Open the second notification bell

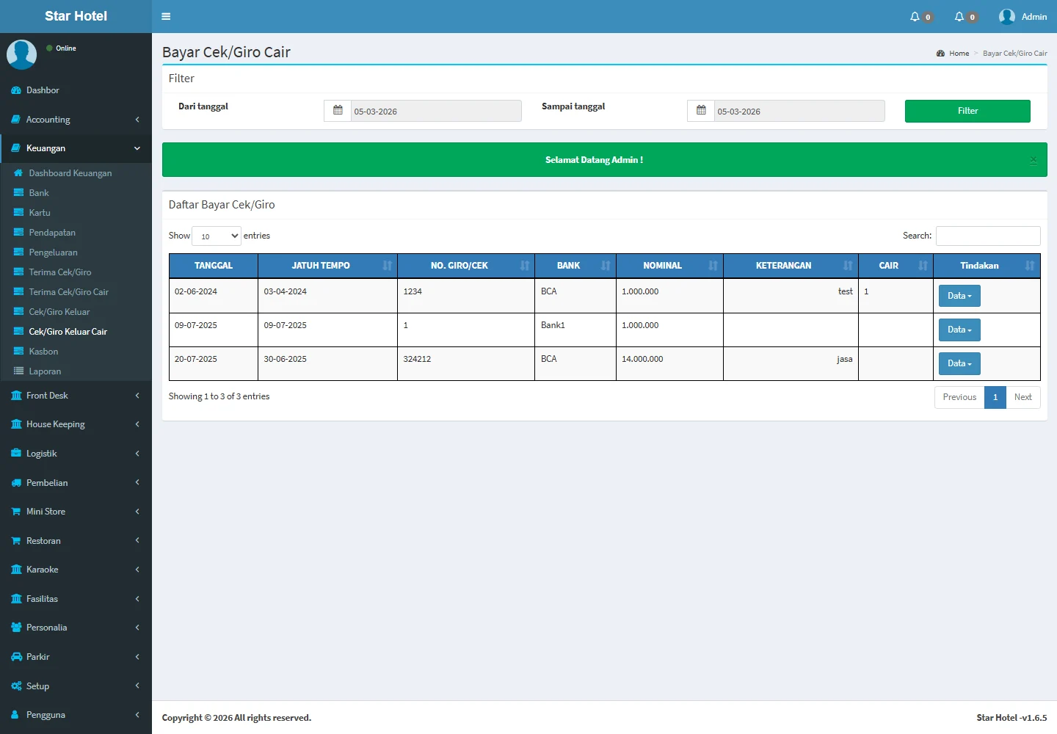point(959,16)
